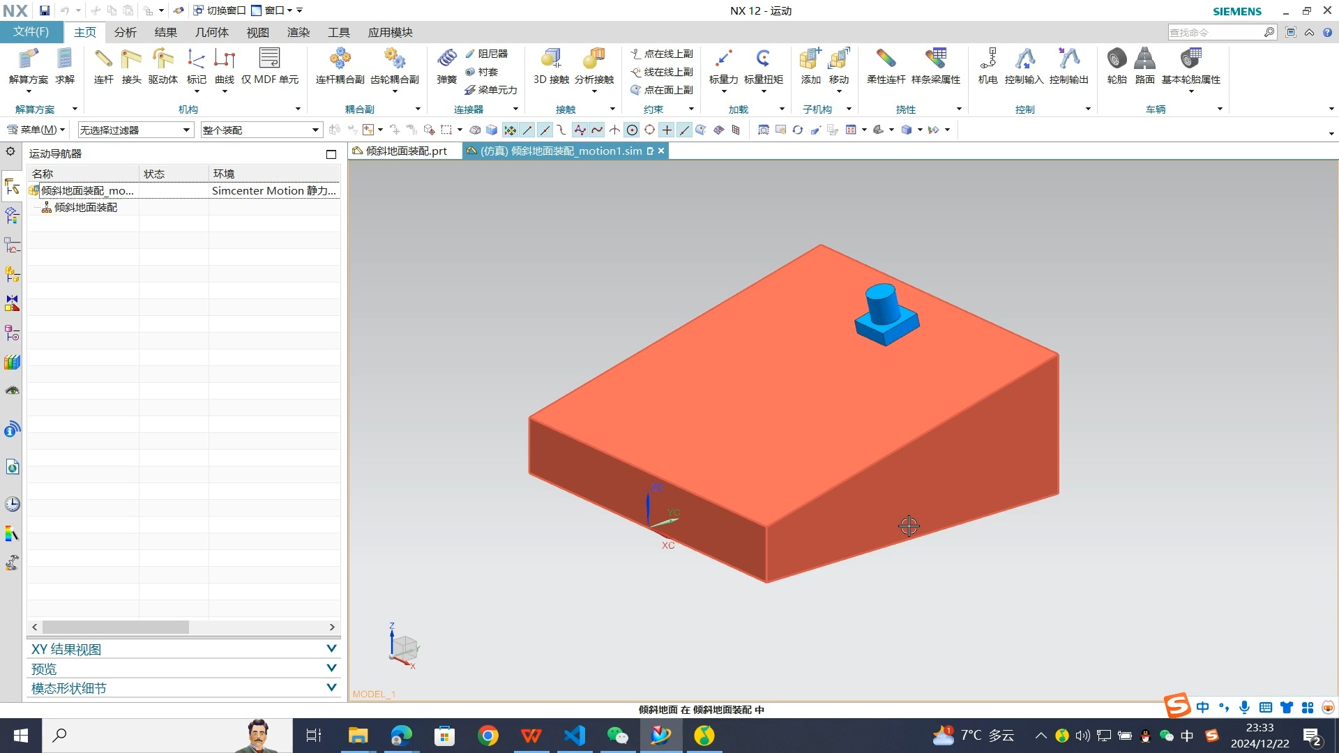
Task: Open the 菜单(M) menu dropdown
Action: coord(36,130)
